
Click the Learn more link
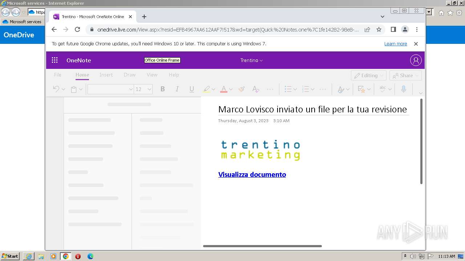[396, 43]
